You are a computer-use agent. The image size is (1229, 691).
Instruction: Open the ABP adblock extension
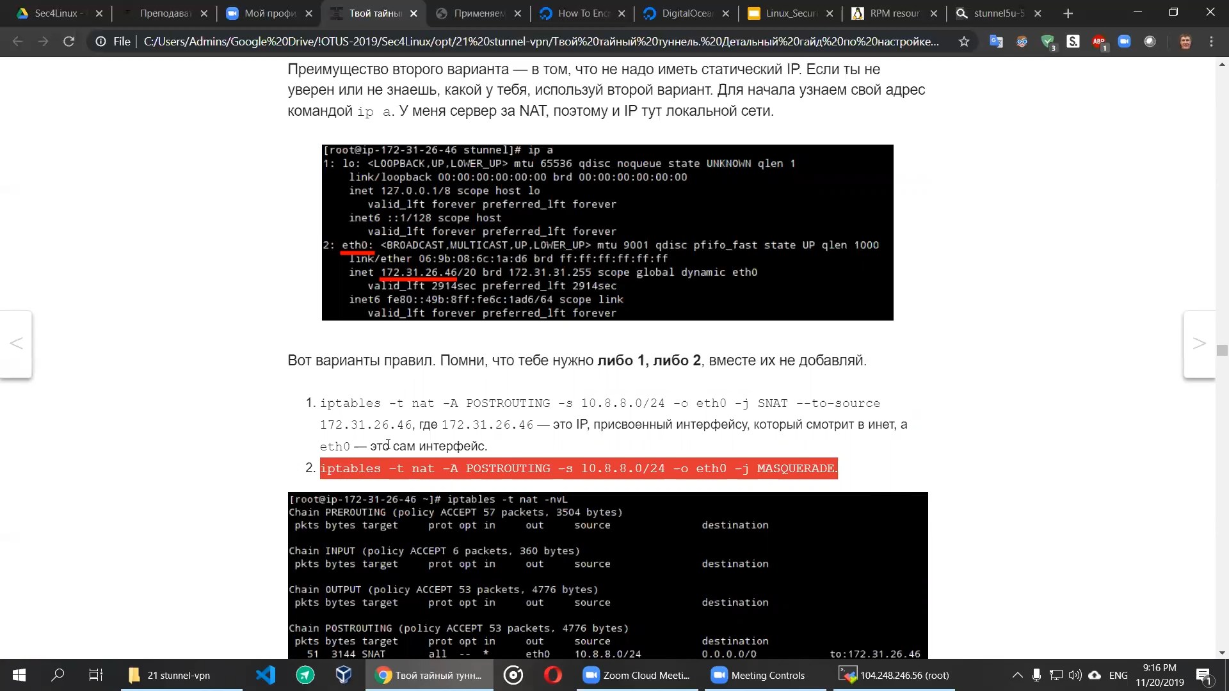pyautogui.click(x=1099, y=42)
